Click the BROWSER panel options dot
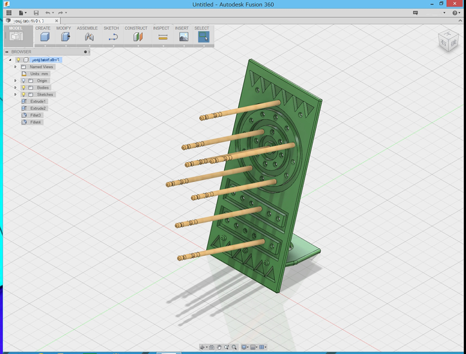The image size is (466, 354). pos(85,52)
